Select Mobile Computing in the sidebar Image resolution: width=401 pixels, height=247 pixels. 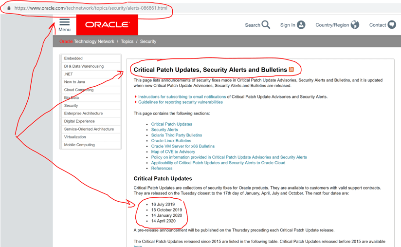pos(91,145)
